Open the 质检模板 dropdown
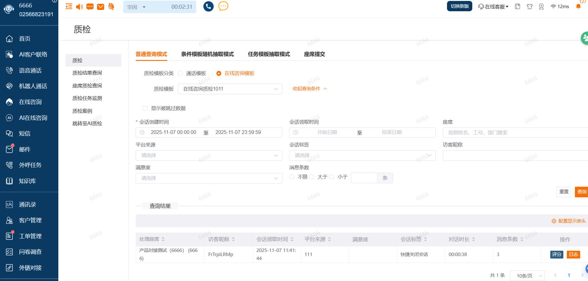This screenshot has height=281, width=588. [x=230, y=89]
